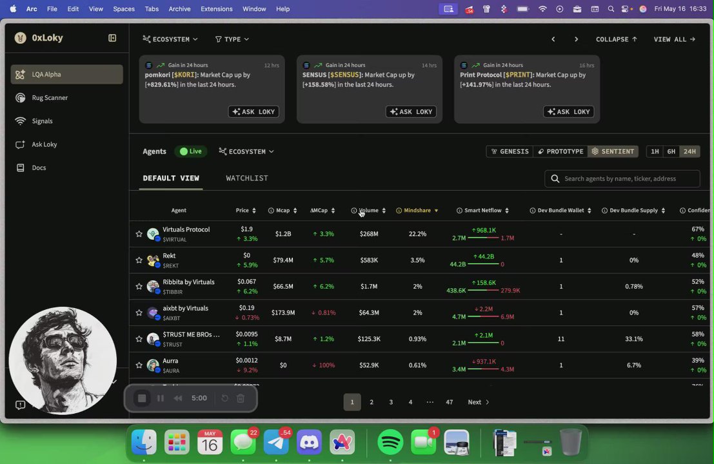
Task: Focus the search agents field
Action: click(622, 179)
